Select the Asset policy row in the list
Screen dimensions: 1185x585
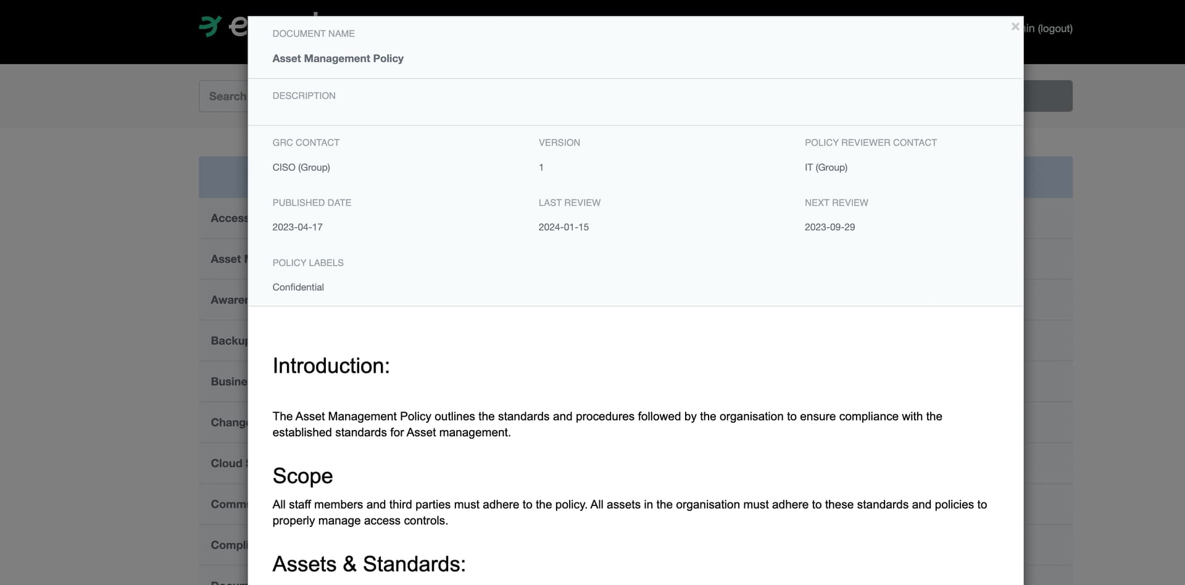pyautogui.click(x=223, y=259)
